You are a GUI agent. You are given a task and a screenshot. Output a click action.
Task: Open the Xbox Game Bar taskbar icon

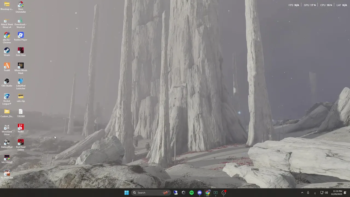click(215, 193)
